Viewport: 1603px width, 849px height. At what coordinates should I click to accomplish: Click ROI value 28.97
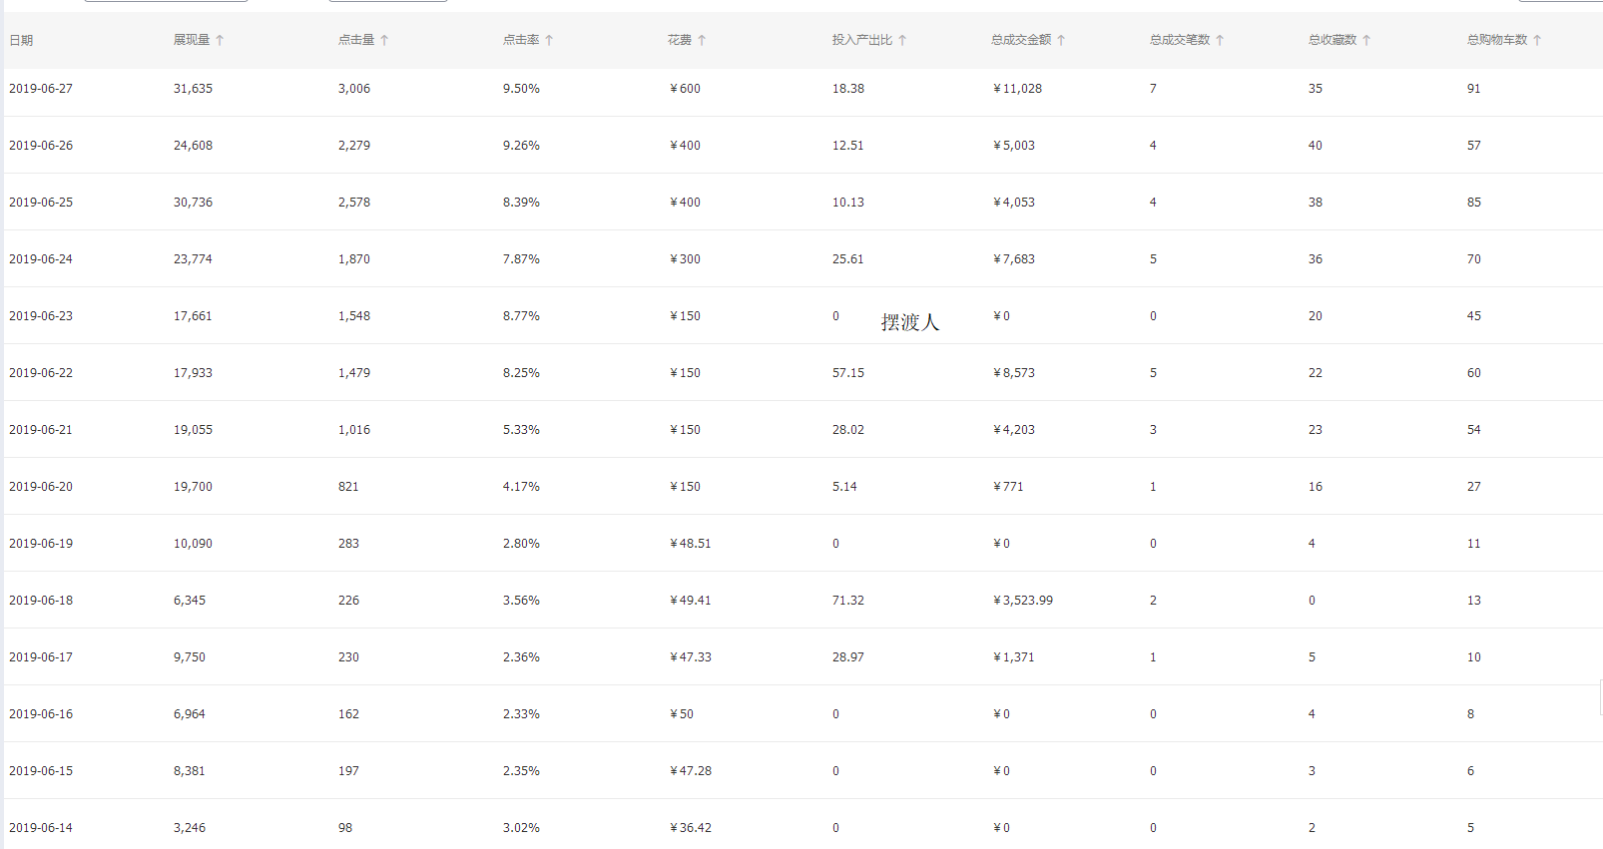pyautogui.click(x=848, y=657)
